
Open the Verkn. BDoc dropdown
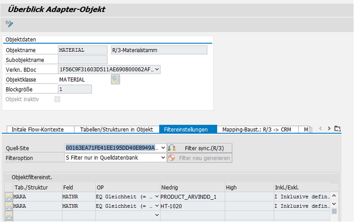[x=157, y=70]
